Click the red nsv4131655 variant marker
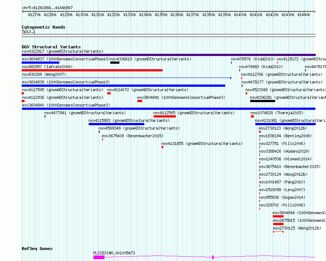Screen dimensions: 326x261 162,147
